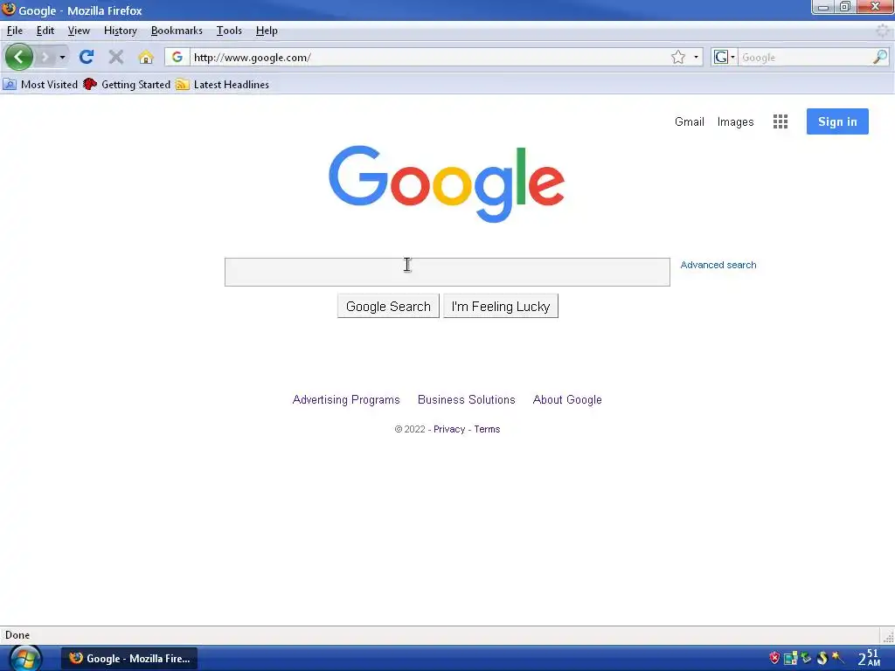Open the File menu
The width and height of the screenshot is (895, 671).
[x=15, y=31]
